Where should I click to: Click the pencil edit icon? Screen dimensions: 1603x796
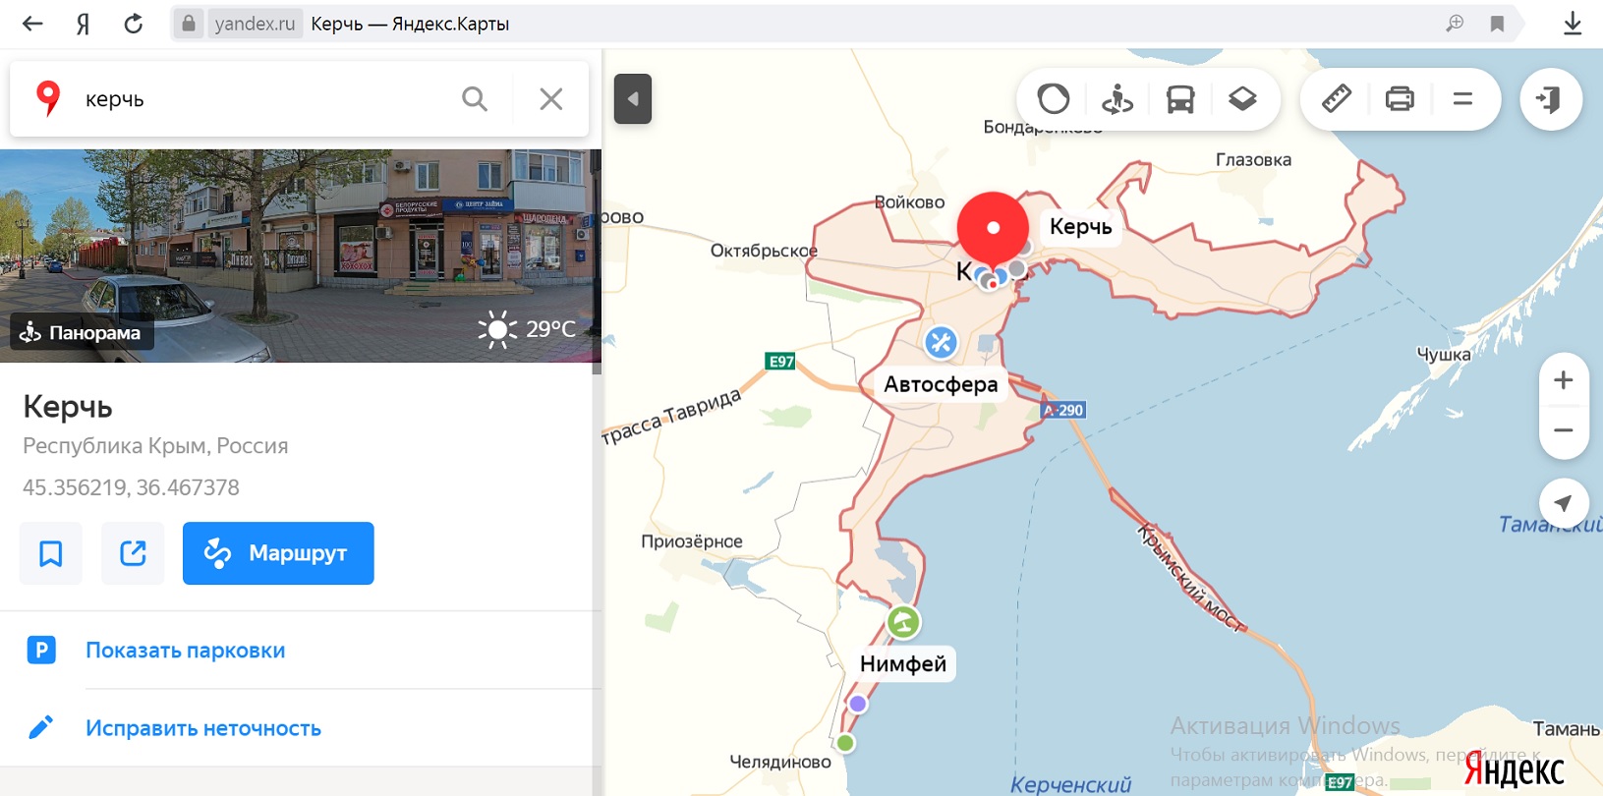pyautogui.click(x=41, y=727)
